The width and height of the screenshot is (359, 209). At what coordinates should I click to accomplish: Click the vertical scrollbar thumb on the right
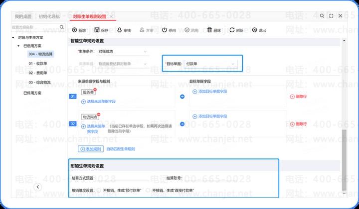pos(344,160)
